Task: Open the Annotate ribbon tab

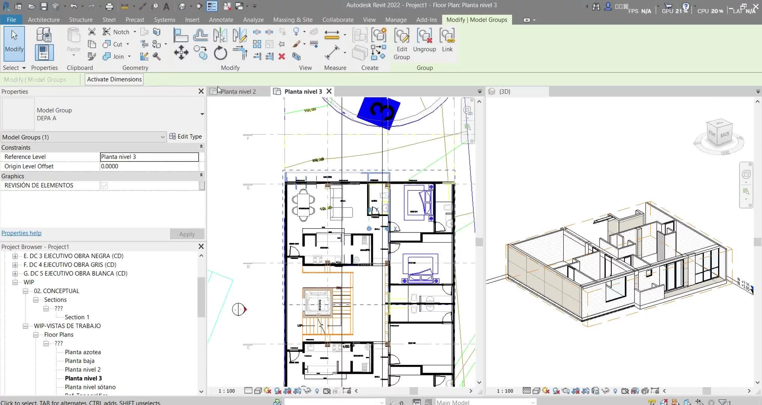Action: [221, 19]
